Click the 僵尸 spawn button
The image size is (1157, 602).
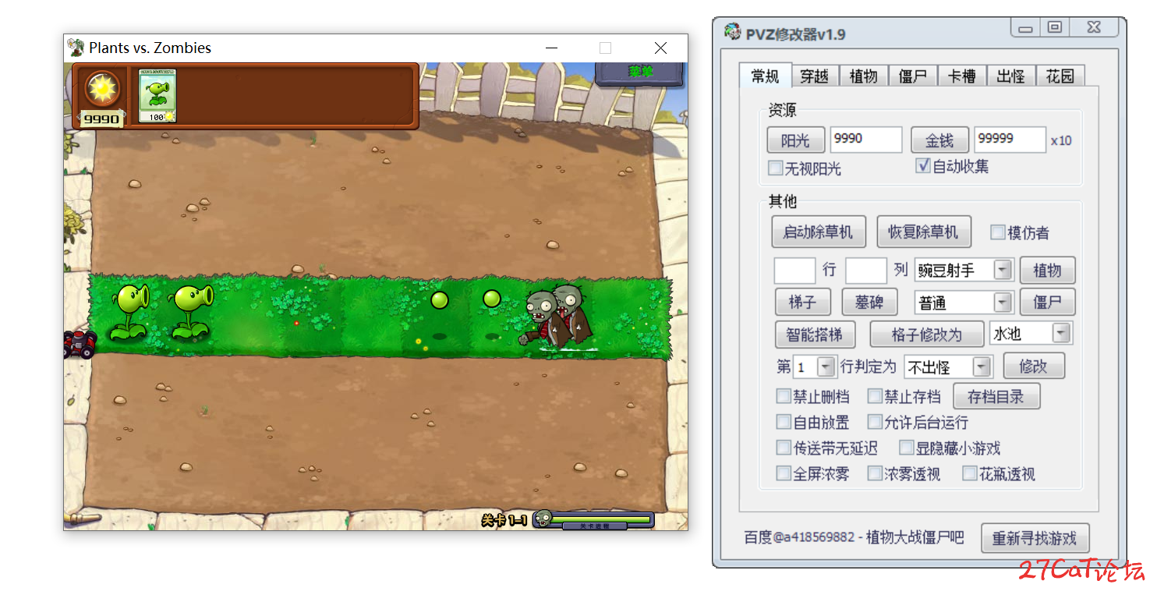1047,302
